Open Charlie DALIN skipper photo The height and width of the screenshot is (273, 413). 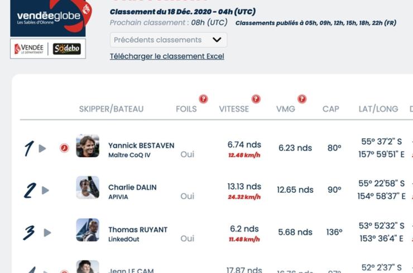[88, 188]
